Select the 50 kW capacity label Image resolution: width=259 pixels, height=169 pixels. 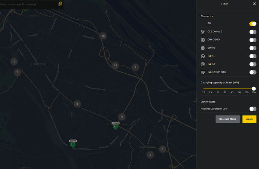pos(239,92)
